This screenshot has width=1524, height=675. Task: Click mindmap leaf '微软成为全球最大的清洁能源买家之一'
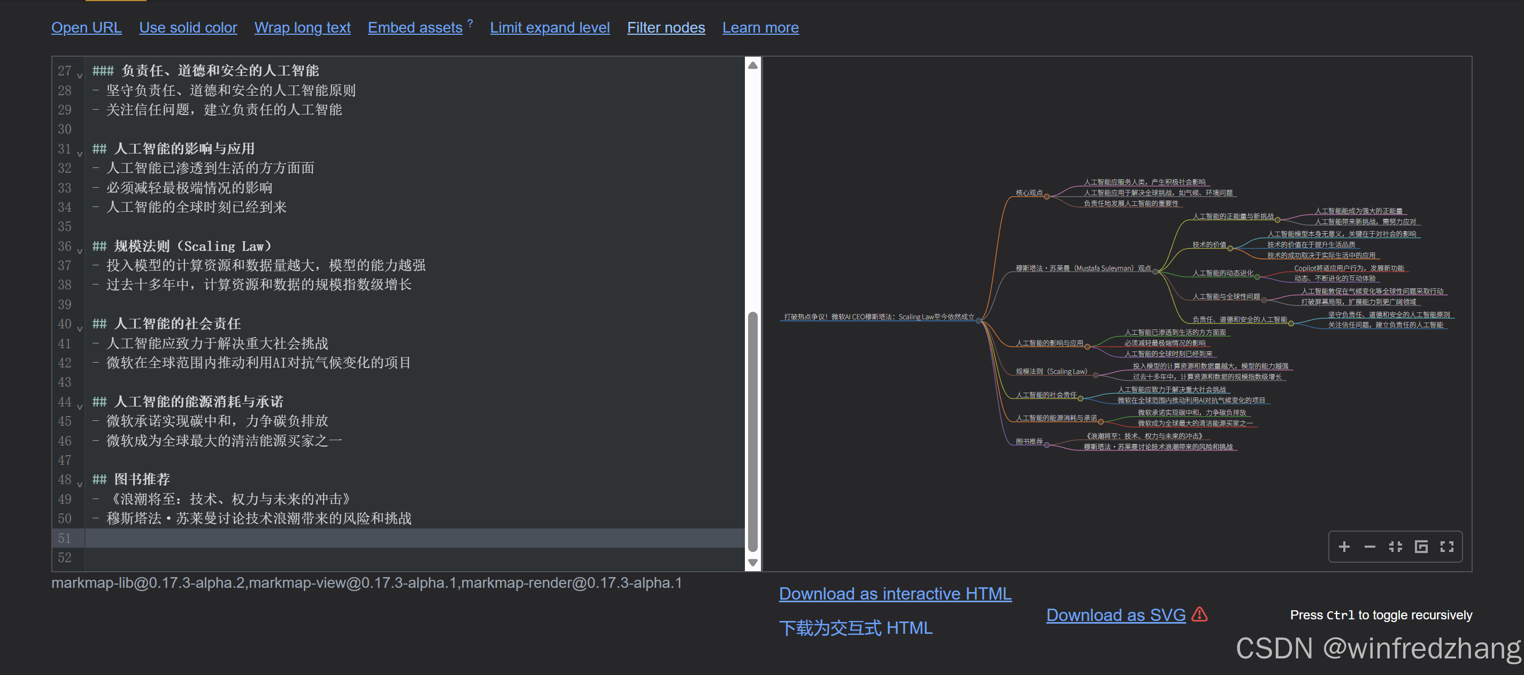pos(1195,423)
